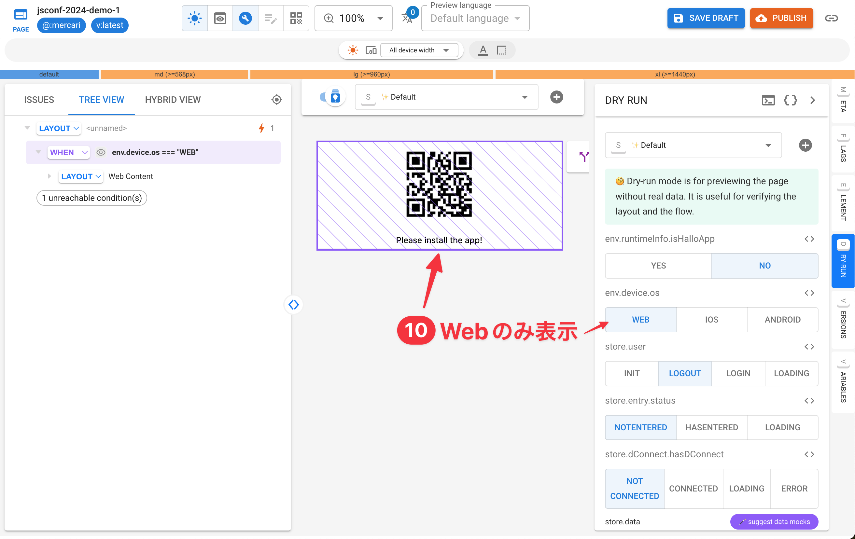Image resolution: width=855 pixels, height=539 pixels.
Task: Collapse the root LAYOUT node
Action: coord(27,128)
